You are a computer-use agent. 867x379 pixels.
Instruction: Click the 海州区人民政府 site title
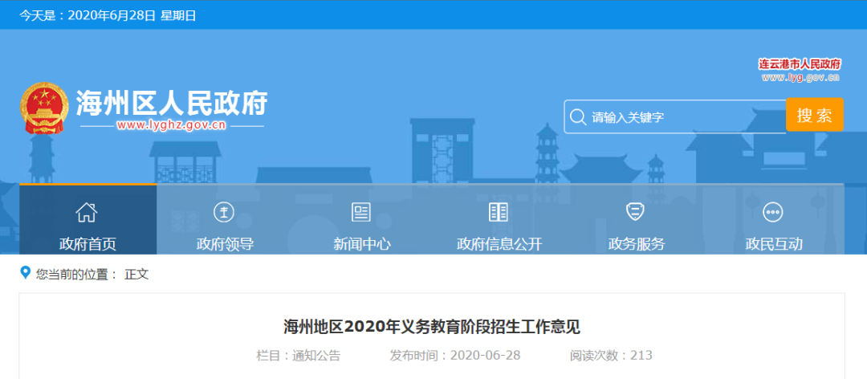(172, 102)
